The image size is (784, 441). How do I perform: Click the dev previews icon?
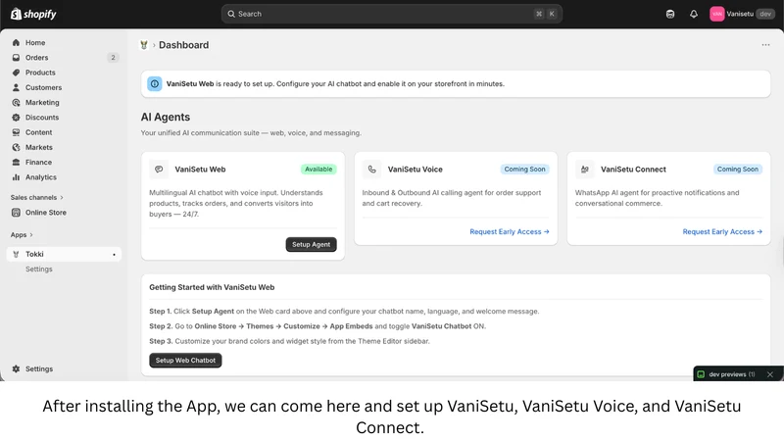click(701, 374)
